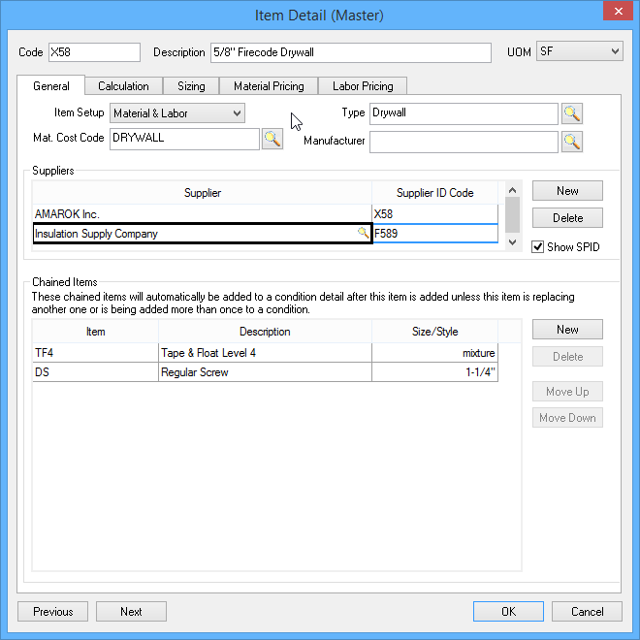Open the Material Pricing tab
This screenshot has height=640, width=640.
[269, 86]
